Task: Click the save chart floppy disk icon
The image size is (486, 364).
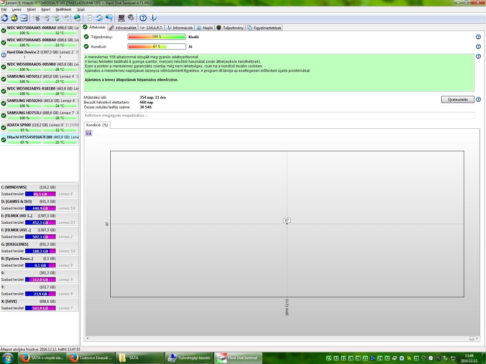Action: pos(89,133)
